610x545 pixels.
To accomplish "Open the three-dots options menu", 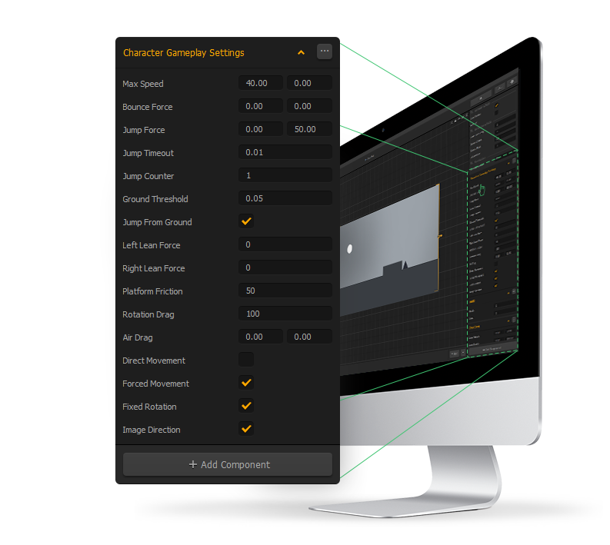I will (x=325, y=52).
